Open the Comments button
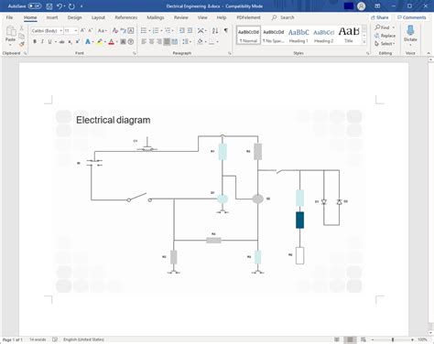The height and width of the screenshot is (344, 434). (412, 17)
